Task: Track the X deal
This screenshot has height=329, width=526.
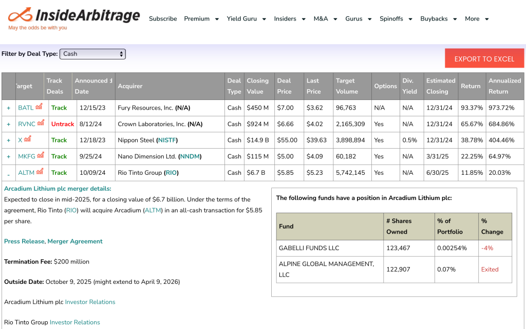Action: 59,140
